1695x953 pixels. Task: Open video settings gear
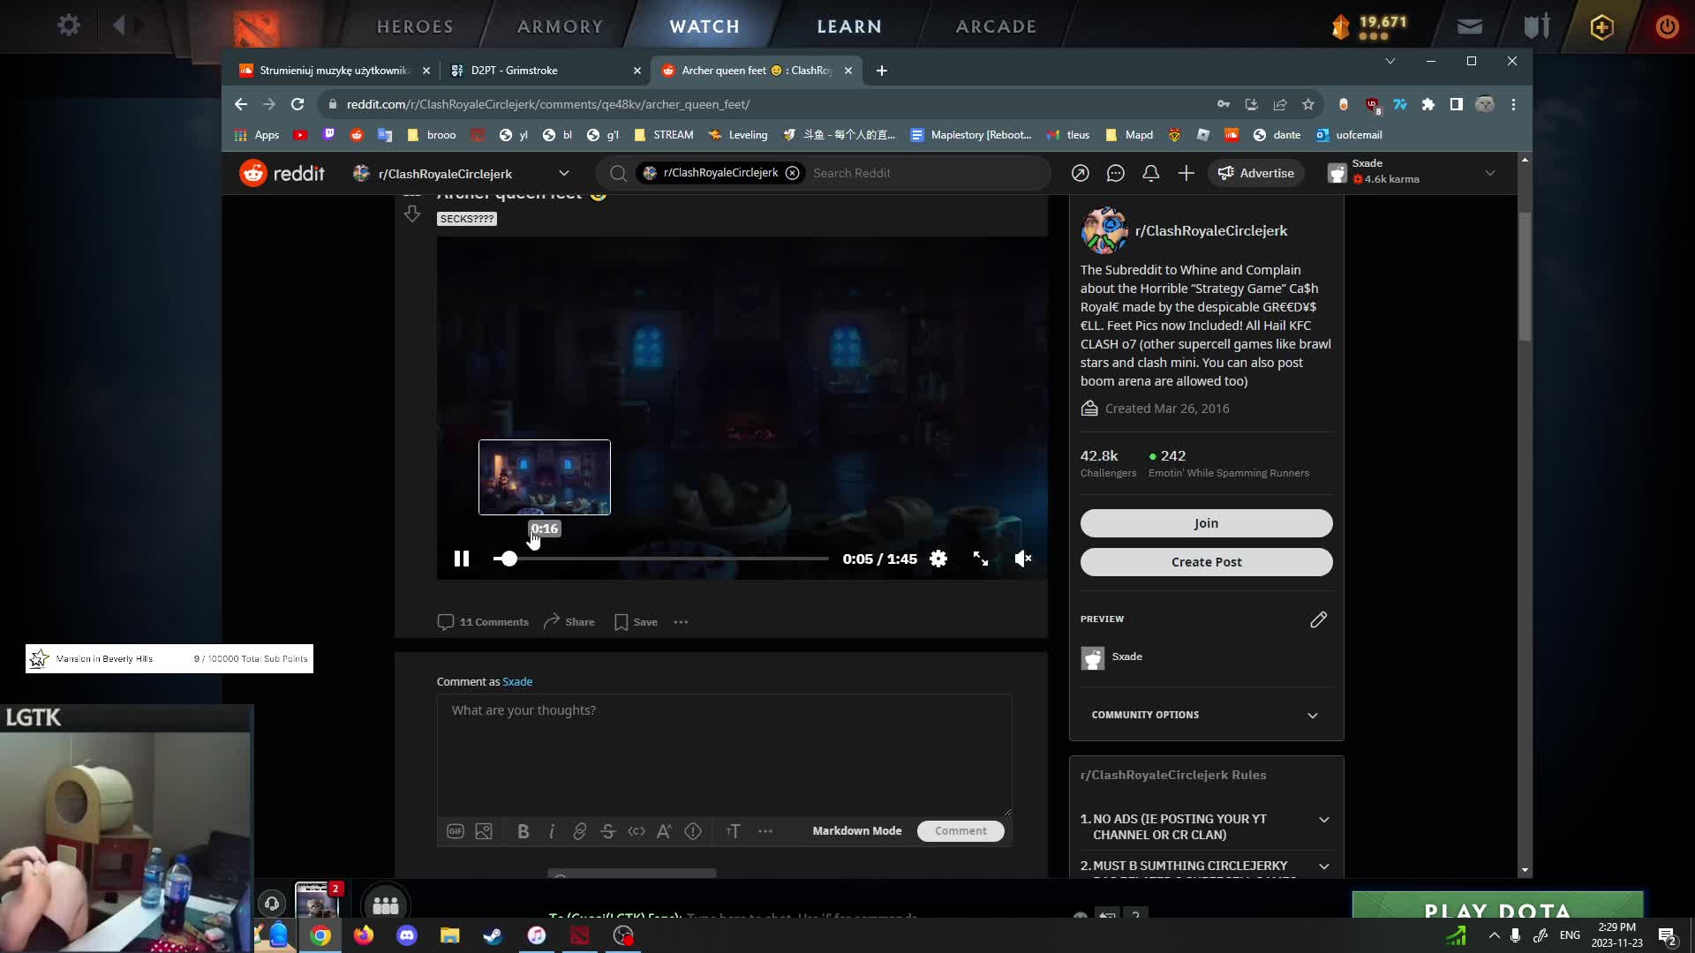point(938,559)
